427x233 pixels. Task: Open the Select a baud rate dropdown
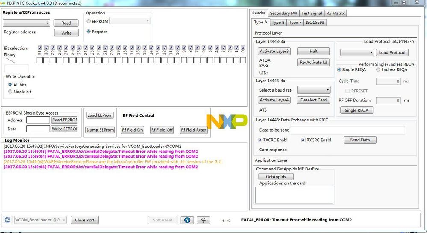pos(314,90)
